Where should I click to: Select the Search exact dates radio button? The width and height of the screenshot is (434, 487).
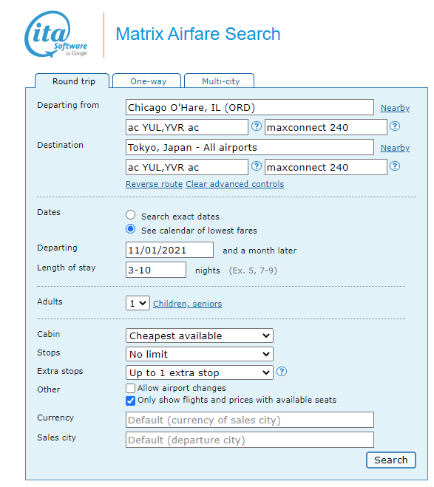[x=130, y=215]
